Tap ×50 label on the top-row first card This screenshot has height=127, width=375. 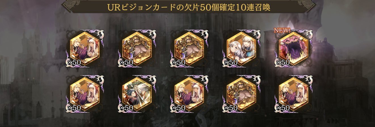point(74,62)
